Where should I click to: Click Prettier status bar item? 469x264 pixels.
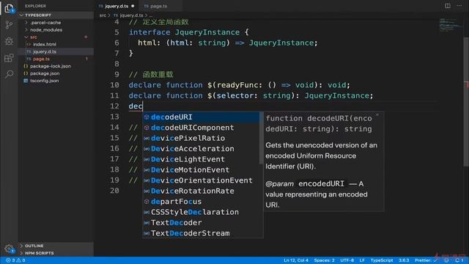pyautogui.click(x=426, y=260)
